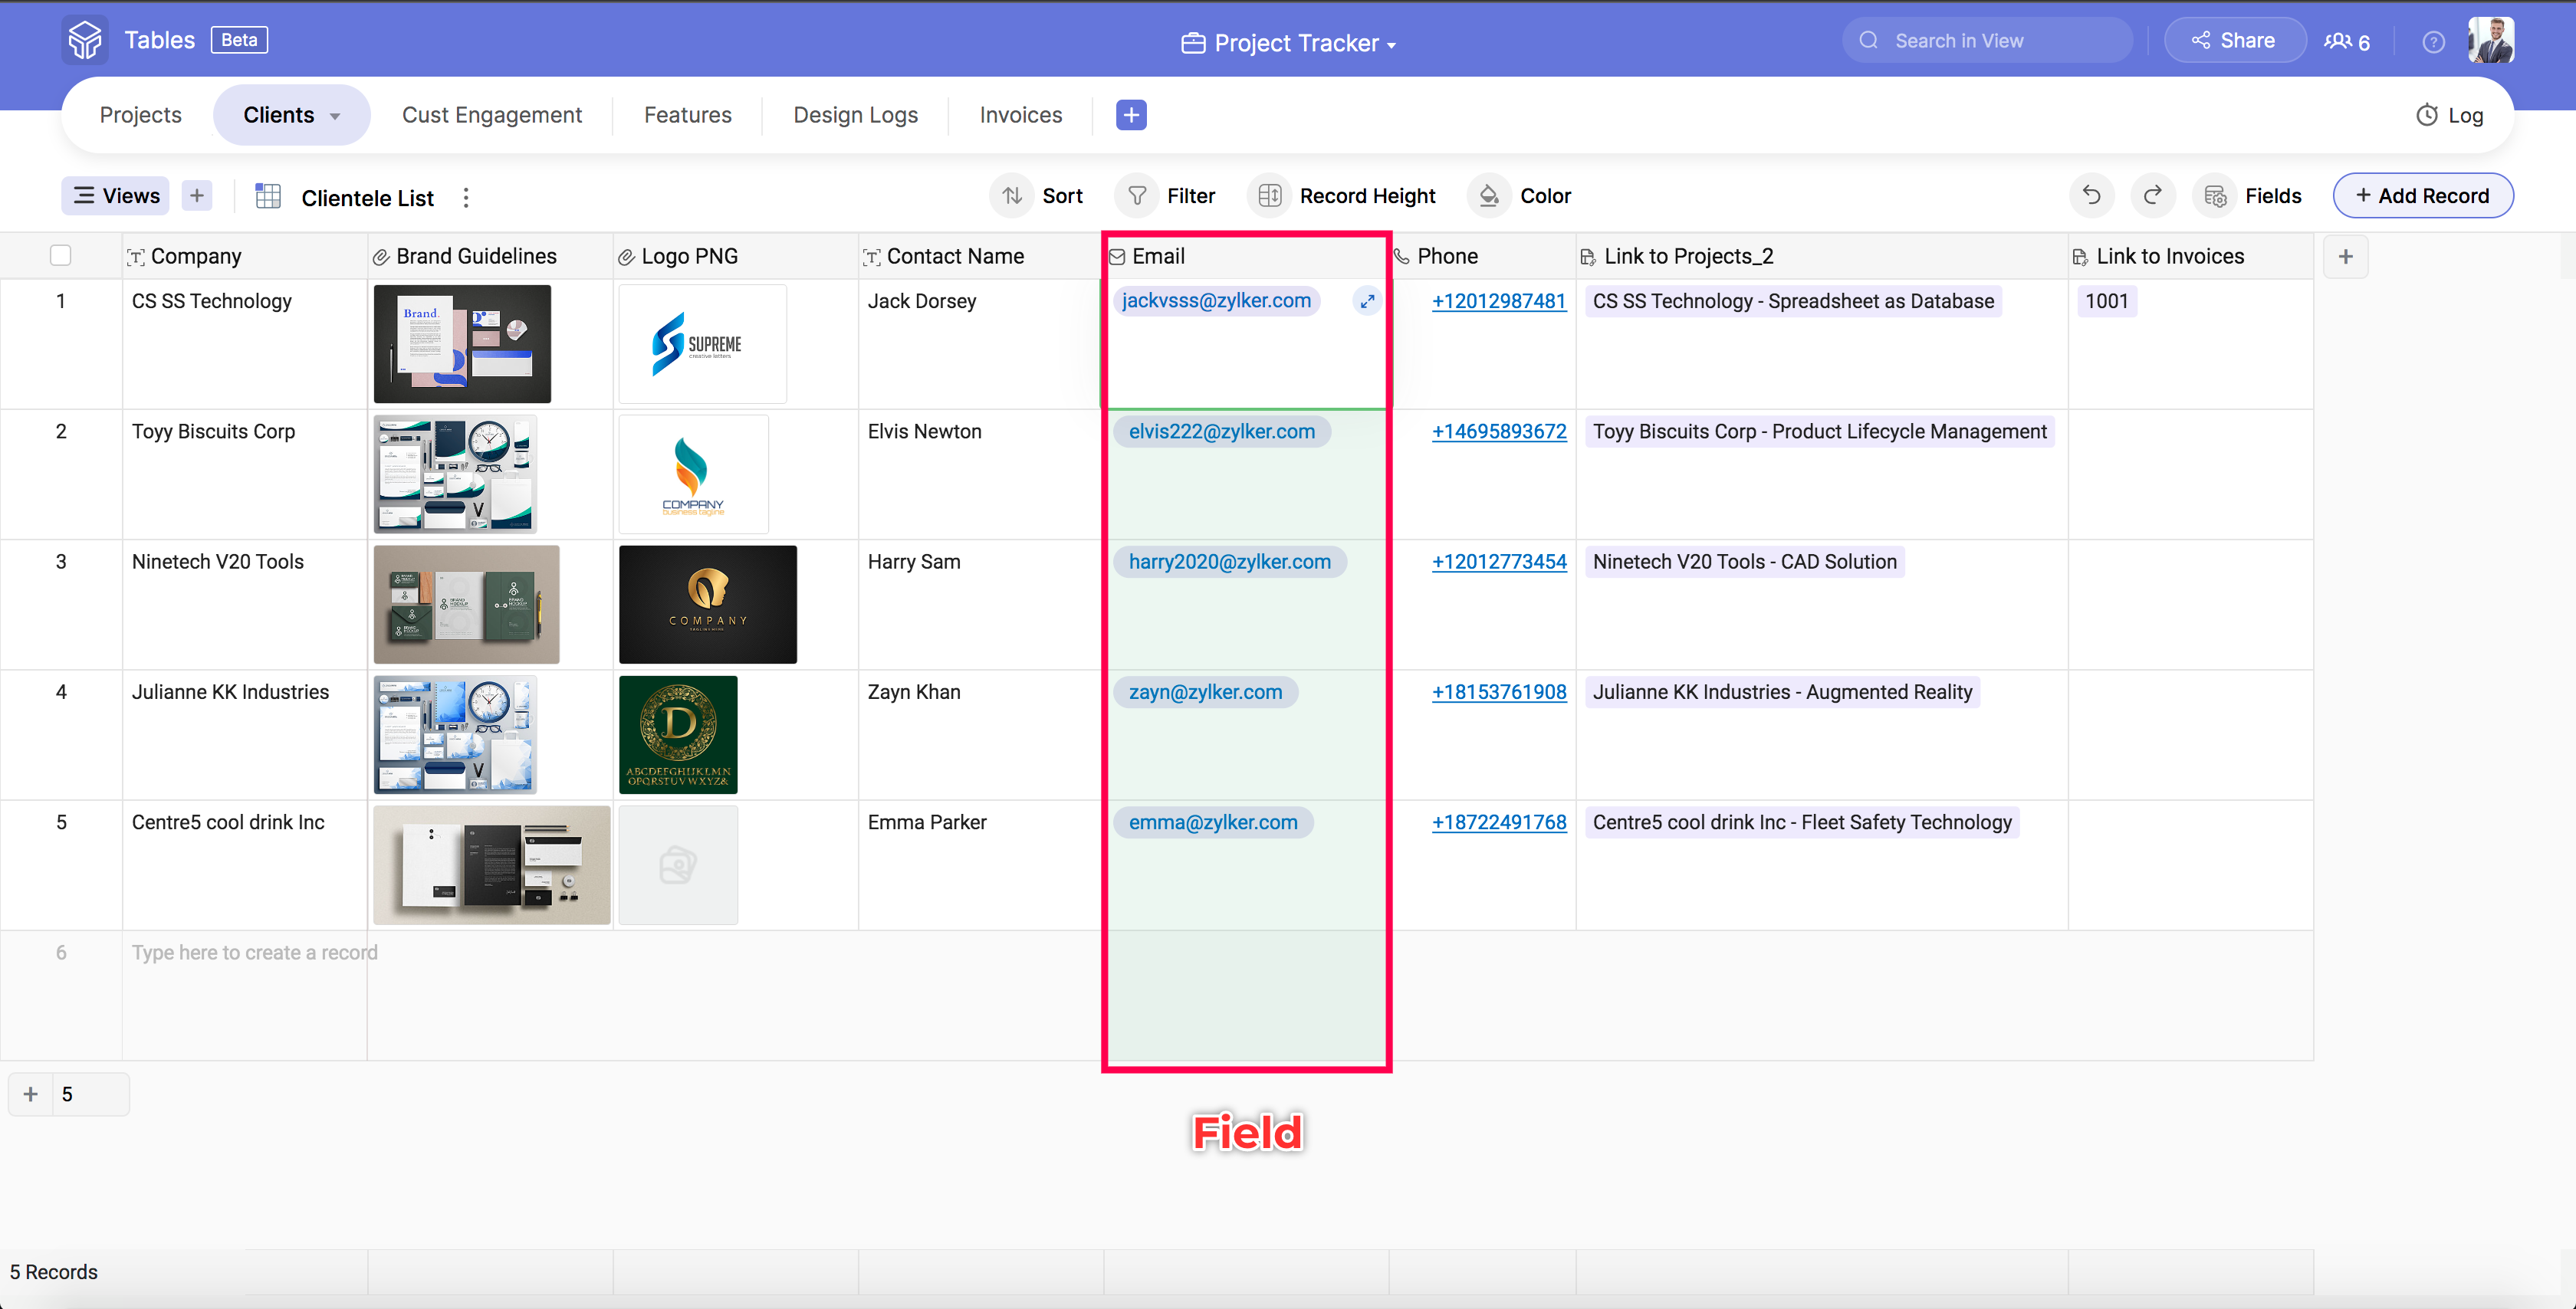Open Clientele List view options menu

click(466, 198)
